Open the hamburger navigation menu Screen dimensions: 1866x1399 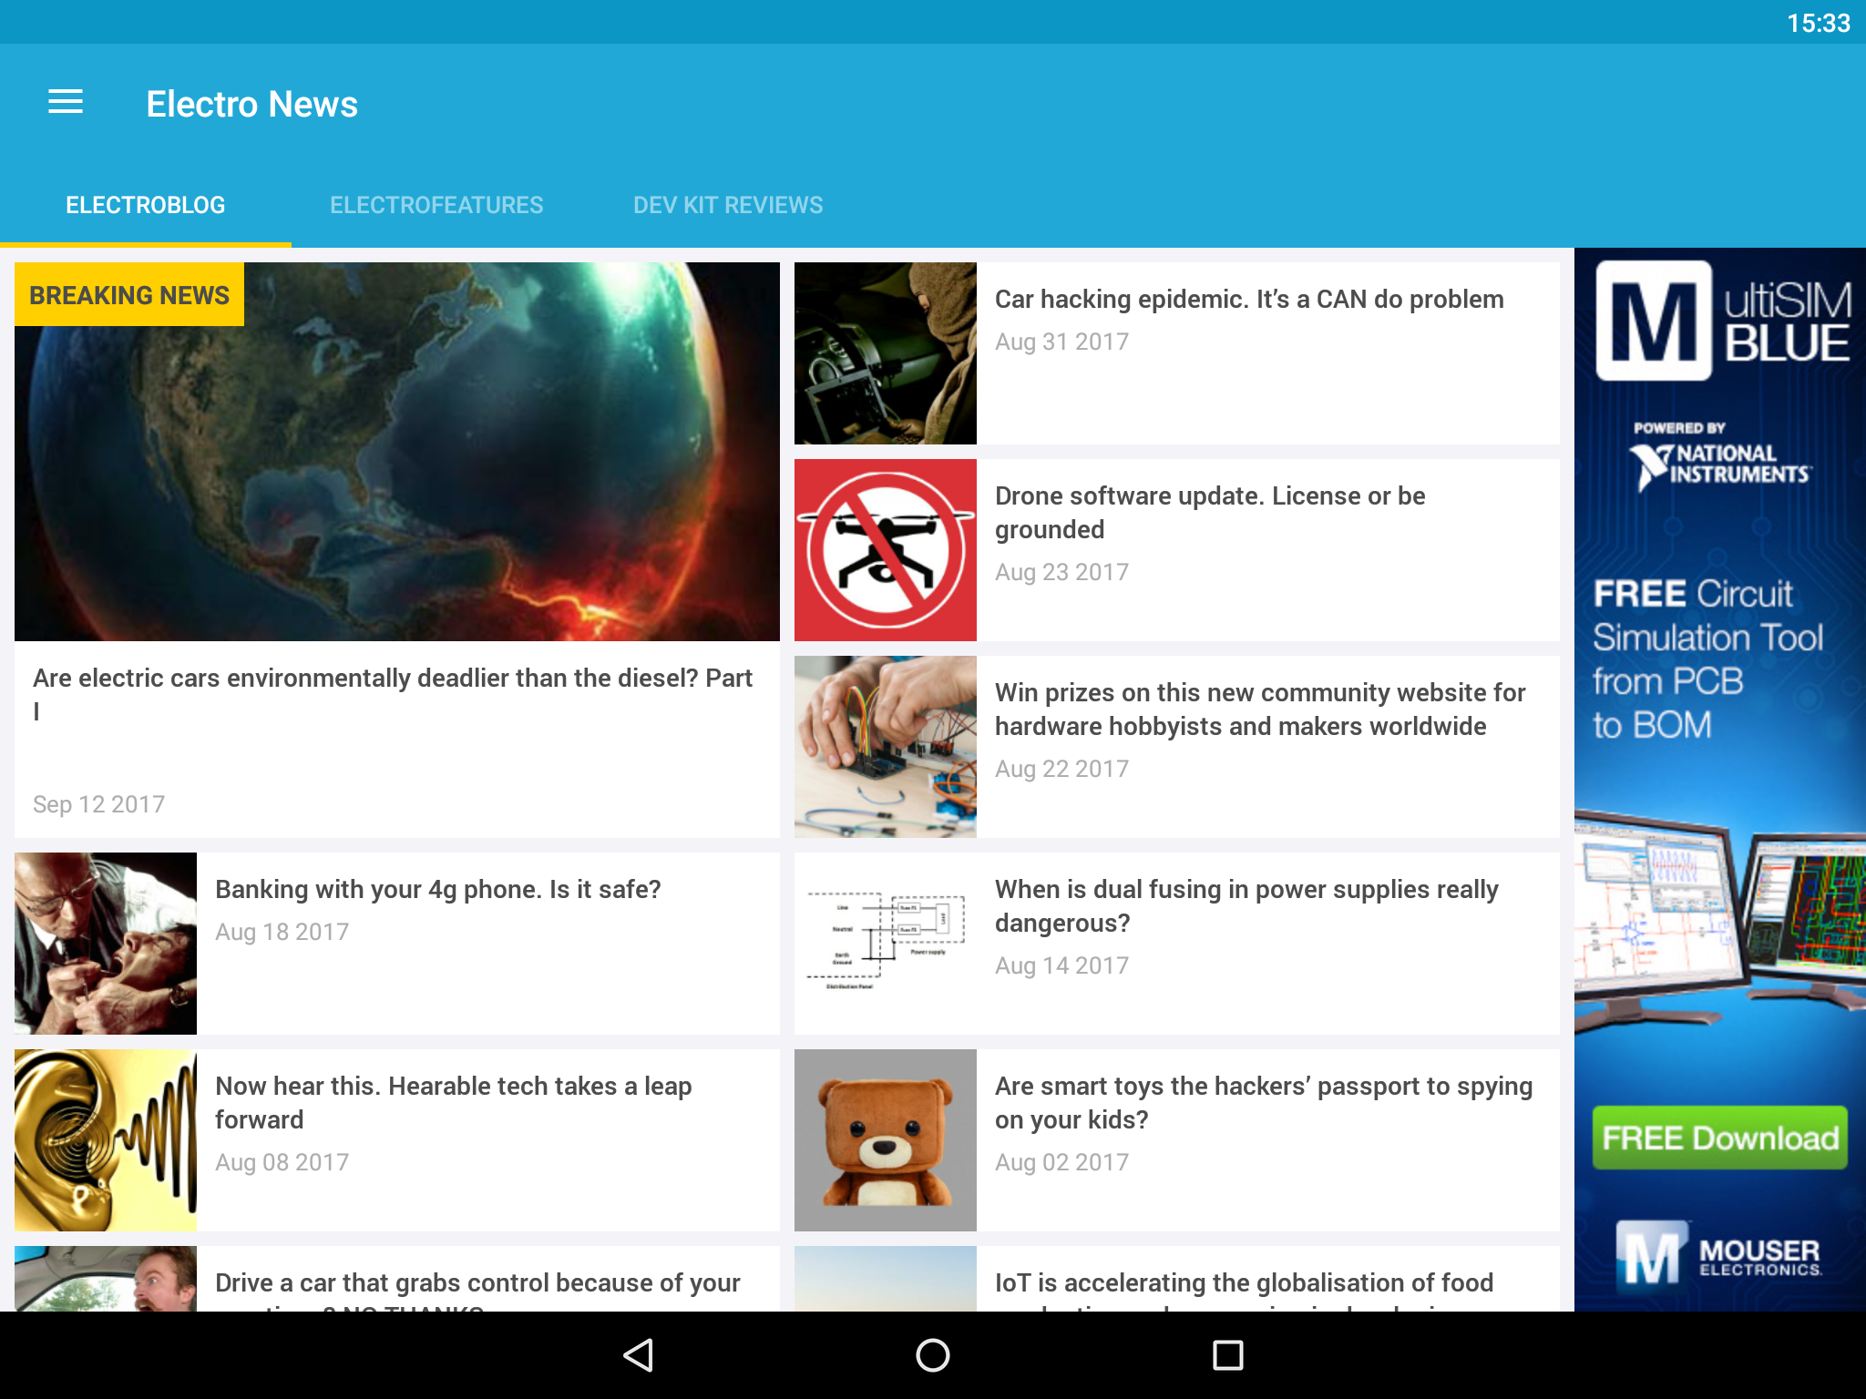66,102
